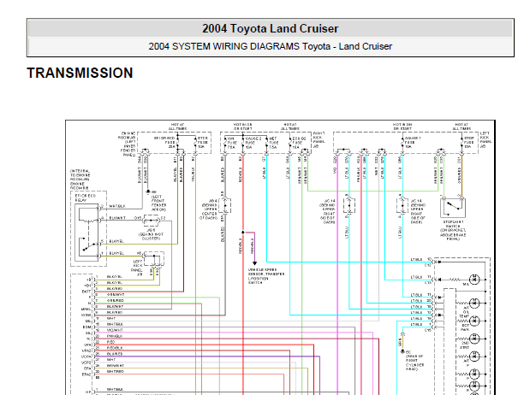This screenshot has height=395, width=518.
Task: Click the "BLK/WHT" label at relay terminal 4
Action: [x=117, y=218]
